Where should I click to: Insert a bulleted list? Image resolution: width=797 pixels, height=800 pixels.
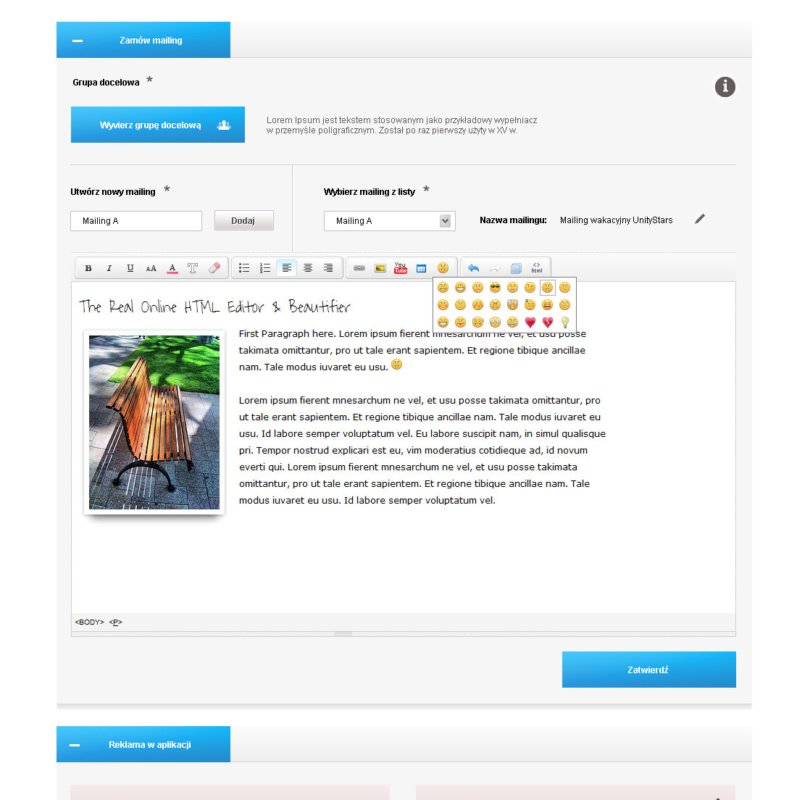point(244,268)
